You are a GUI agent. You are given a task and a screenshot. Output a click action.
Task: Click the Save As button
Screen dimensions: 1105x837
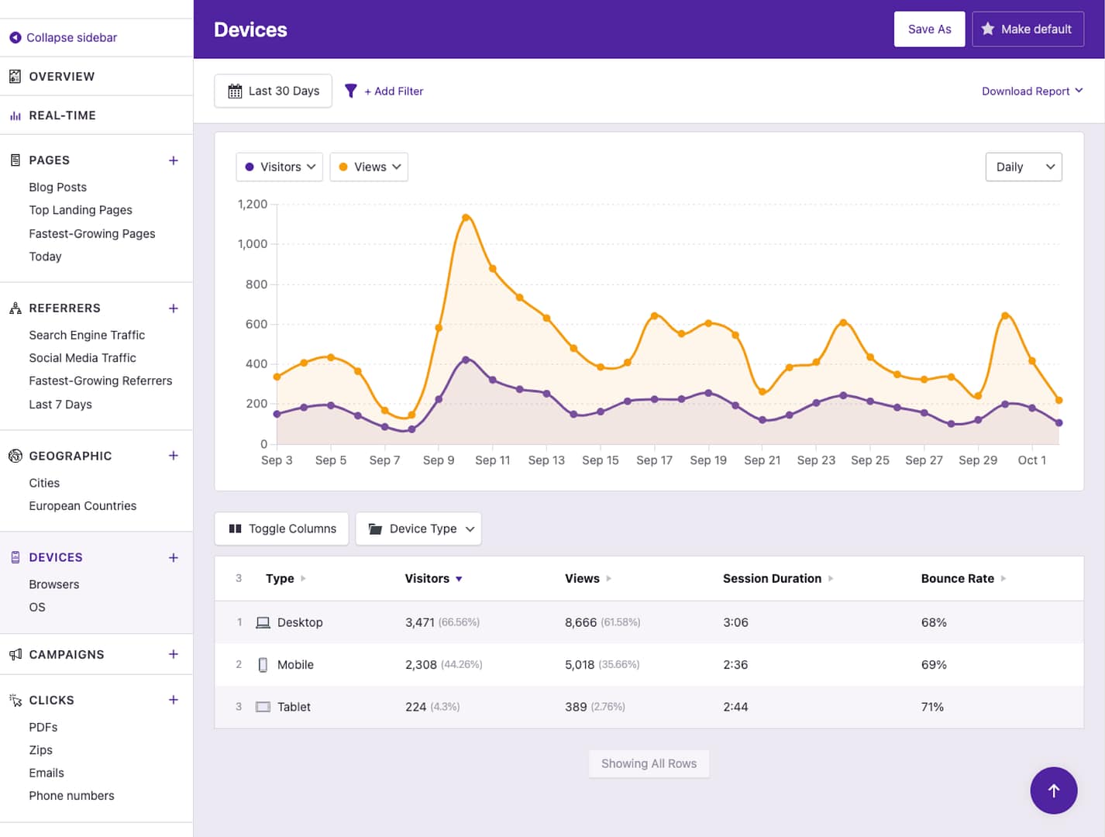(929, 29)
